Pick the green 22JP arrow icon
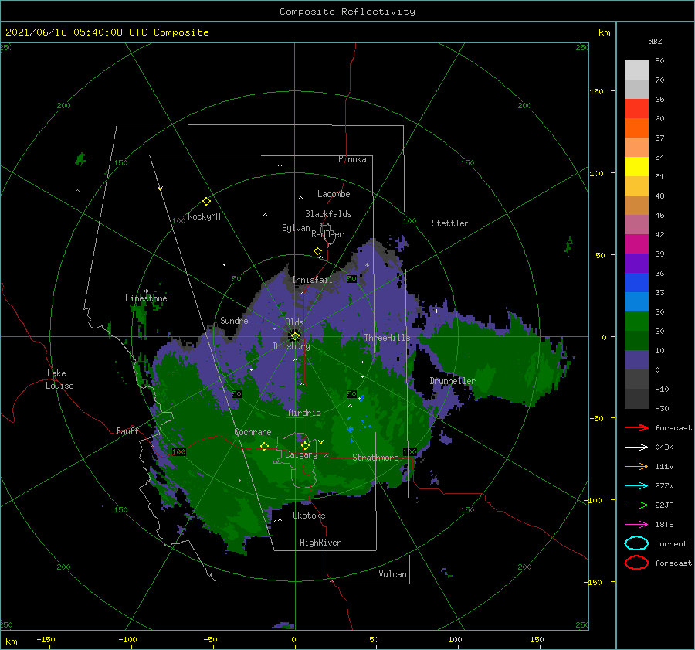The width and height of the screenshot is (695, 650). [x=636, y=505]
